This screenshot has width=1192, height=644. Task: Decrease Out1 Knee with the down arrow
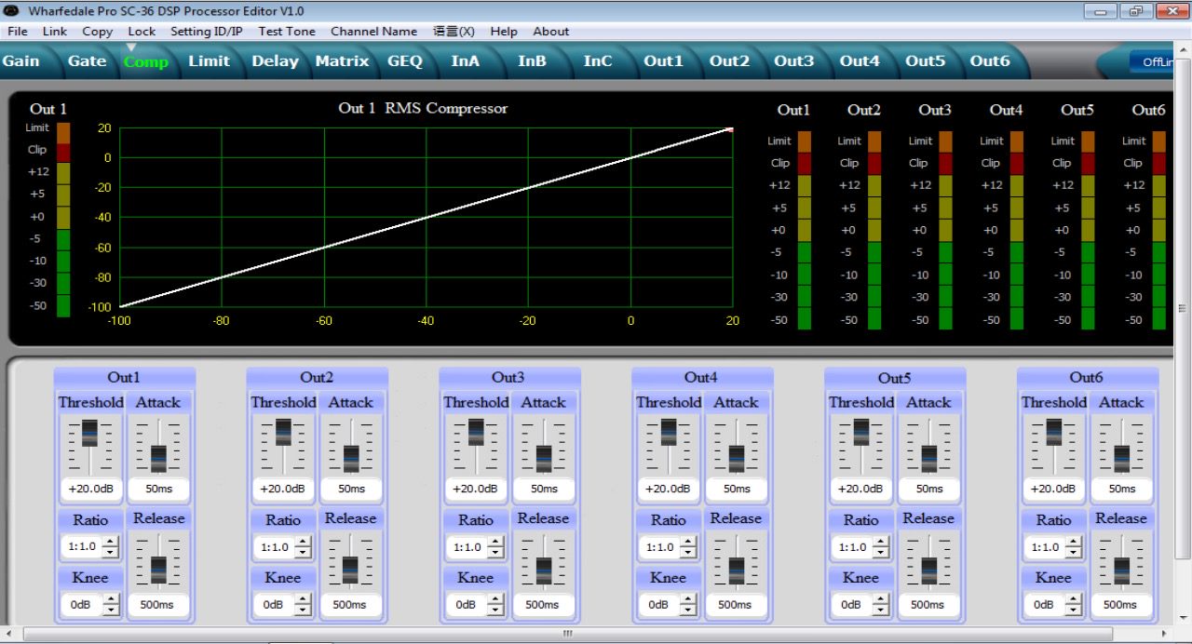(111, 610)
